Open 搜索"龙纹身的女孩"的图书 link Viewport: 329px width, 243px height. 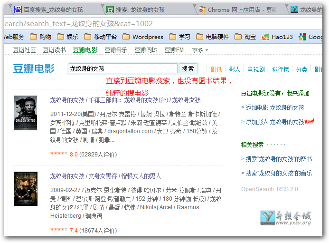(x=277, y=159)
